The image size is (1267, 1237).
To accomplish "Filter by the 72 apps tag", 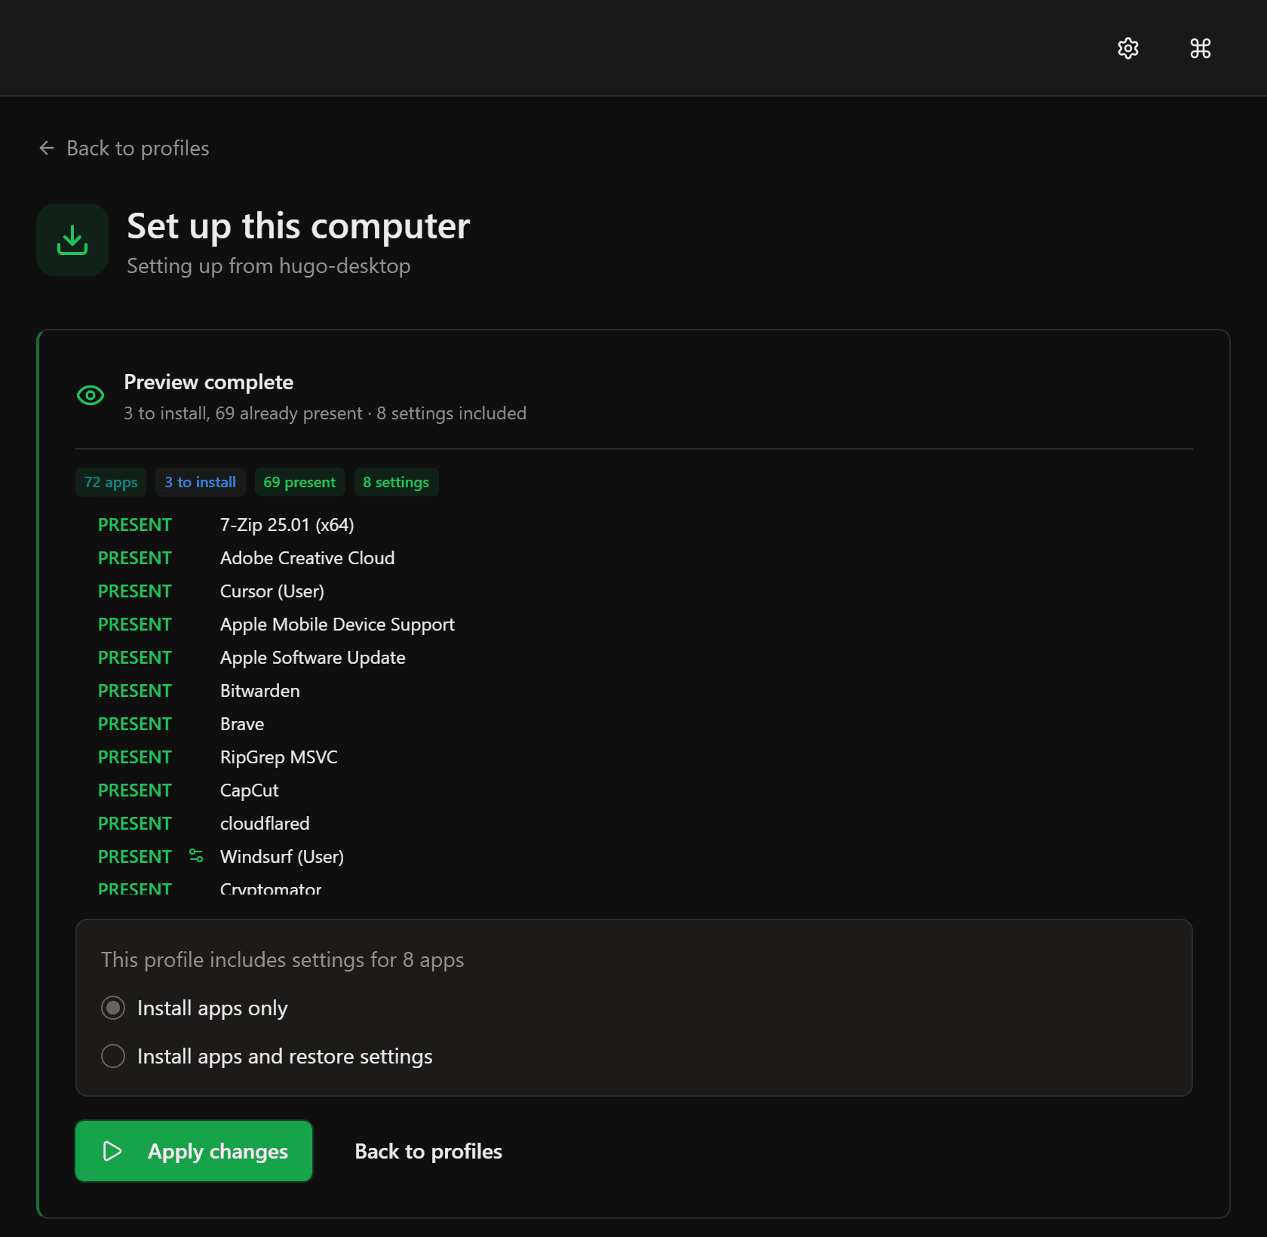I will point(111,482).
